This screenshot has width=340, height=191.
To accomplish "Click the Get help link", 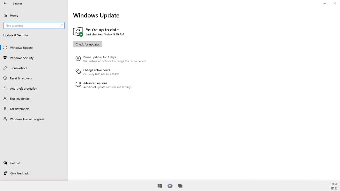I will click(x=16, y=163).
